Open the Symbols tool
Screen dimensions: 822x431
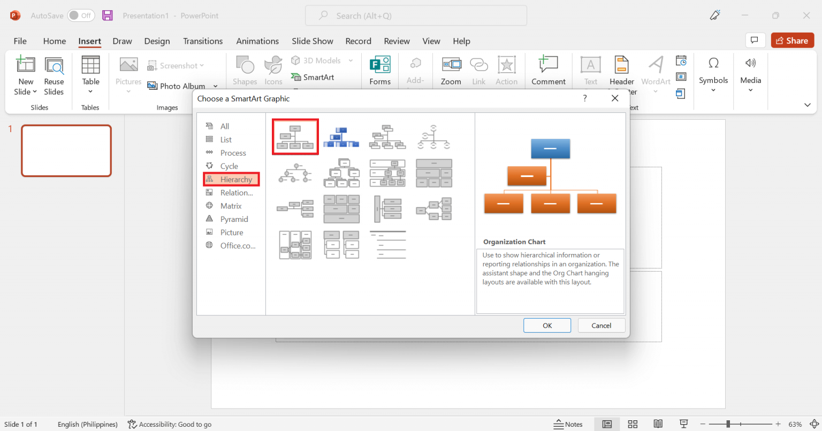pyautogui.click(x=713, y=70)
